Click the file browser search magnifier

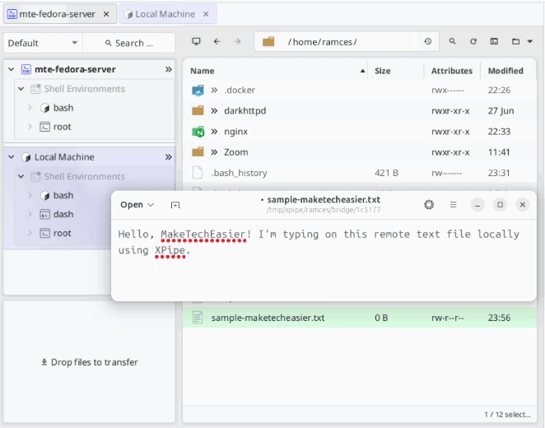452,42
